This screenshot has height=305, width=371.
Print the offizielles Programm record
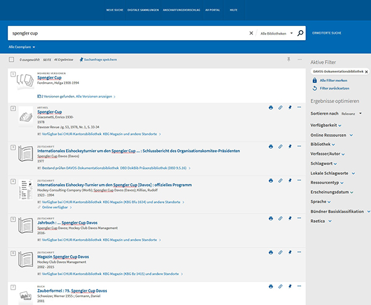click(271, 180)
